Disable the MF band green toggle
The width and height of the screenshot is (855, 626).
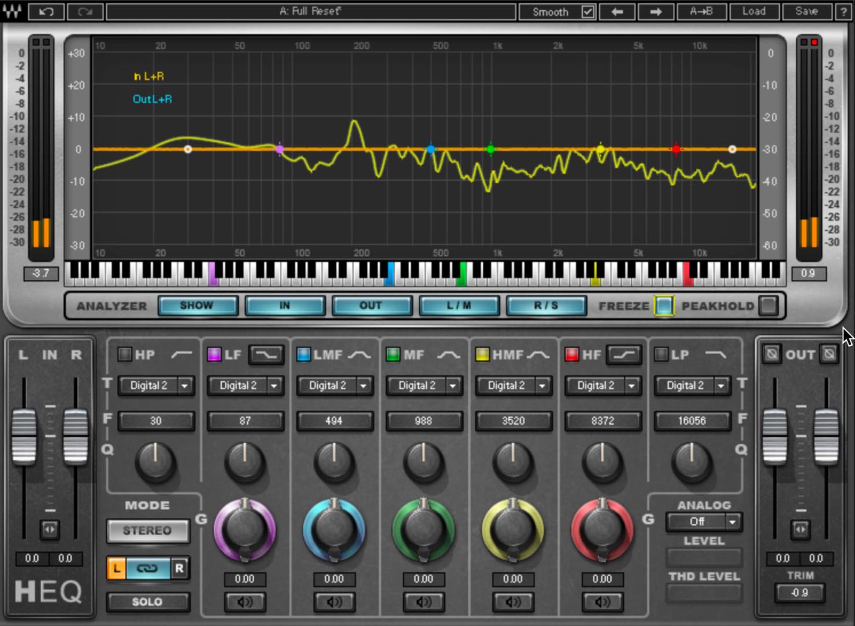[x=393, y=354]
